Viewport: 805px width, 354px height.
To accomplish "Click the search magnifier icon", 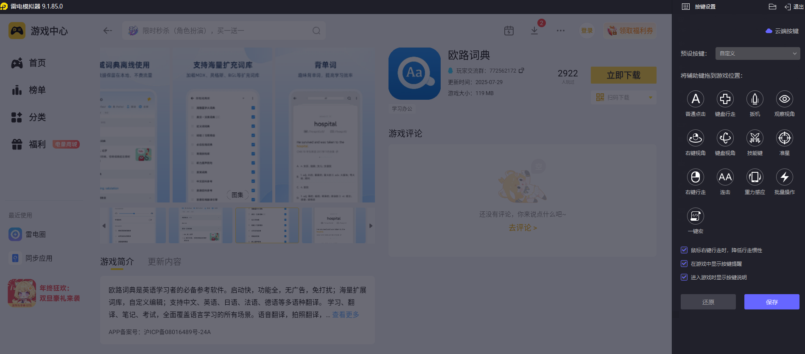I will [x=316, y=31].
